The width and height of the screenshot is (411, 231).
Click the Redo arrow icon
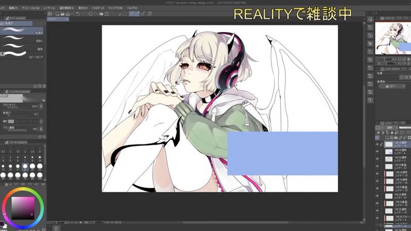(x=83, y=14)
